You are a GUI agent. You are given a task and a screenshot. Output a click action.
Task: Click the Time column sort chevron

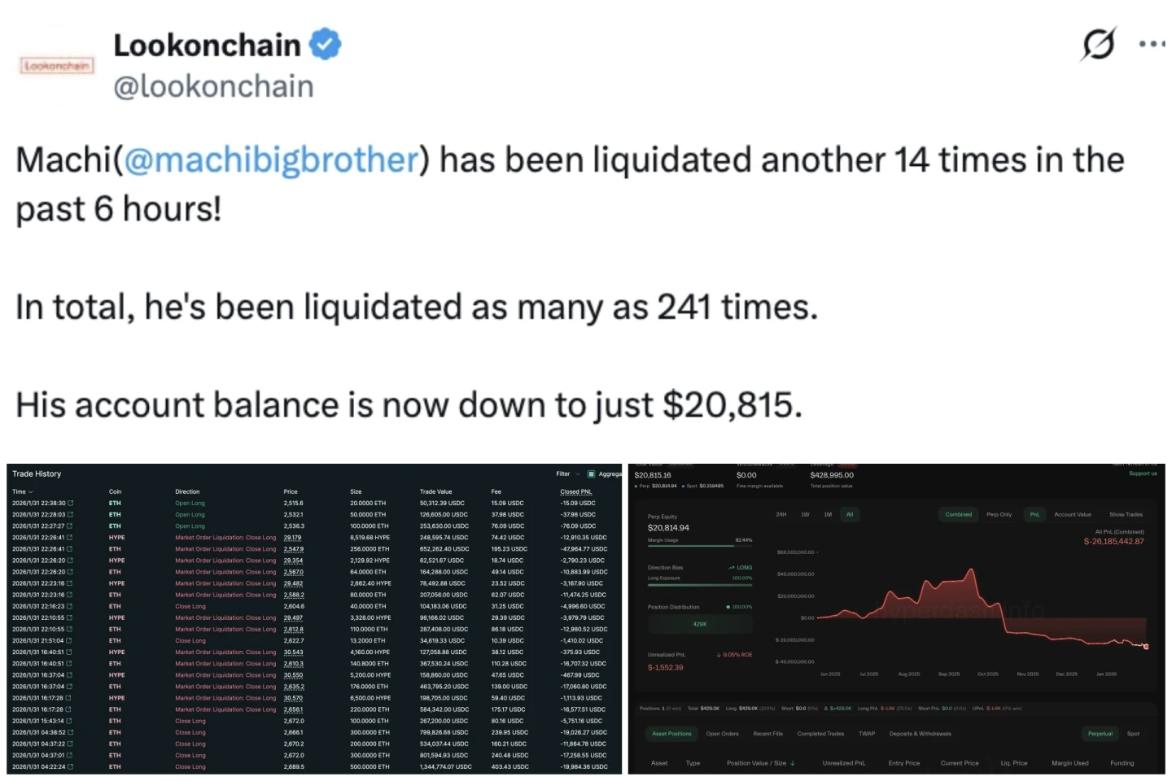tap(31, 492)
